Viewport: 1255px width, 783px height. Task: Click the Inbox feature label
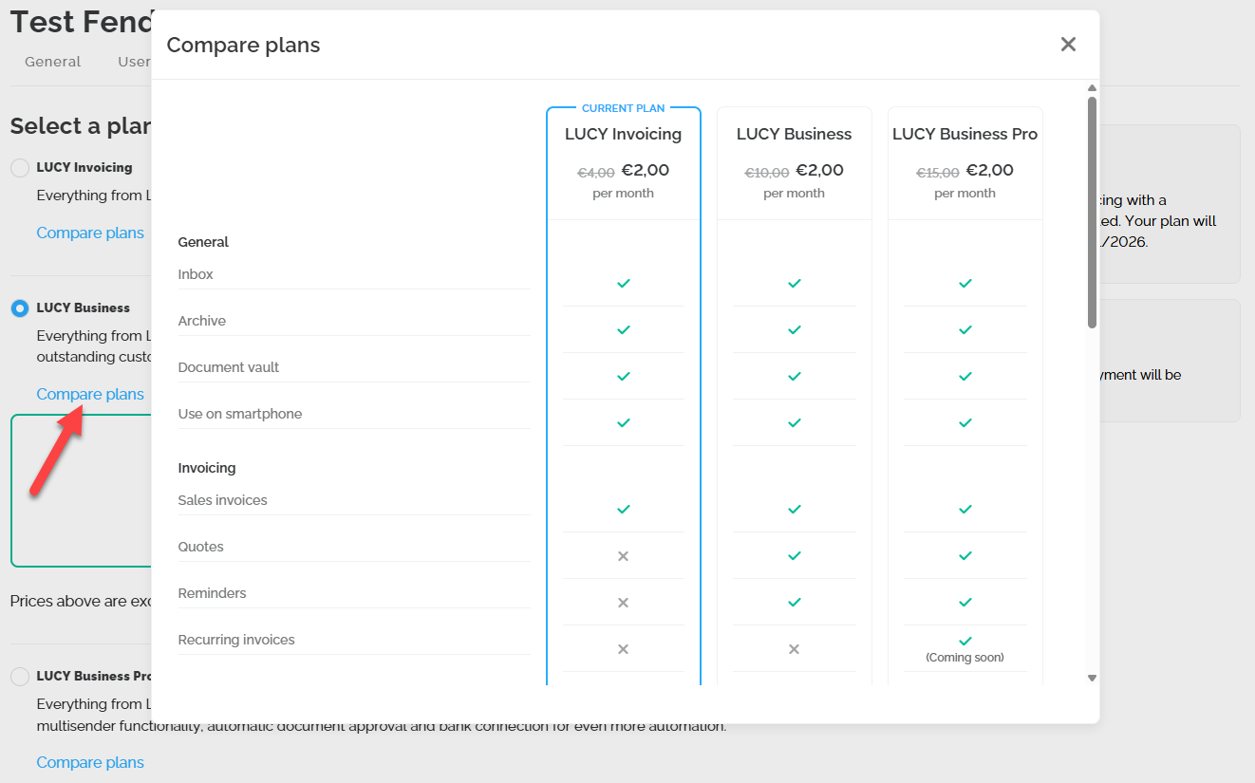[196, 274]
